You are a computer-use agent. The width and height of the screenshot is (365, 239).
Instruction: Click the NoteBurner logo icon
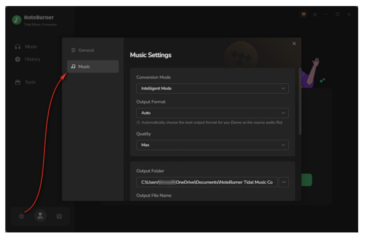(x=17, y=20)
